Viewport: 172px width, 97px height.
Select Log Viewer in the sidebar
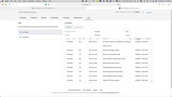click(40, 32)
